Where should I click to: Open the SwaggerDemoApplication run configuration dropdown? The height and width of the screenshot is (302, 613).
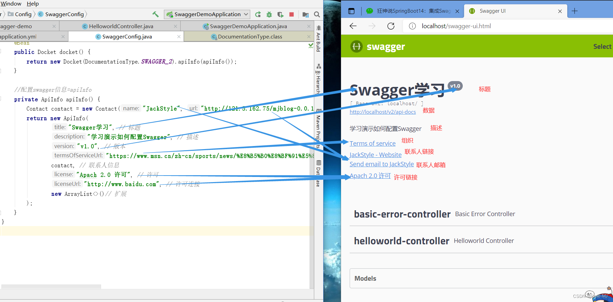[207, 14]
